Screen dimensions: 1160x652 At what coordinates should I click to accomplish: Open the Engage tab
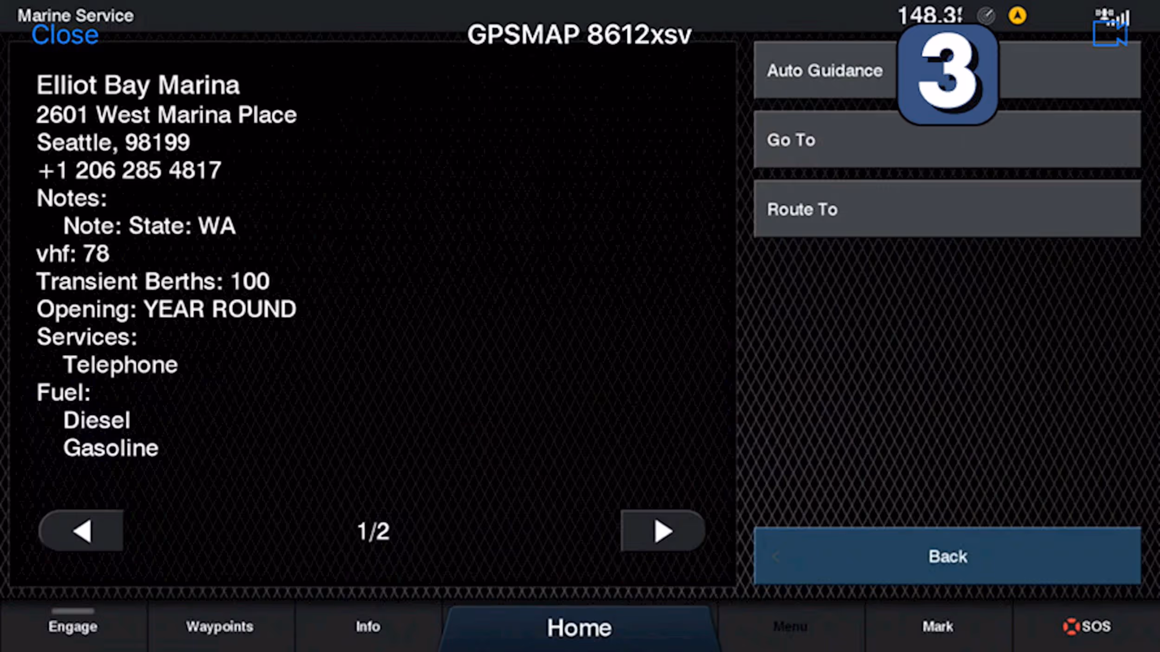[x=73, y=626]
